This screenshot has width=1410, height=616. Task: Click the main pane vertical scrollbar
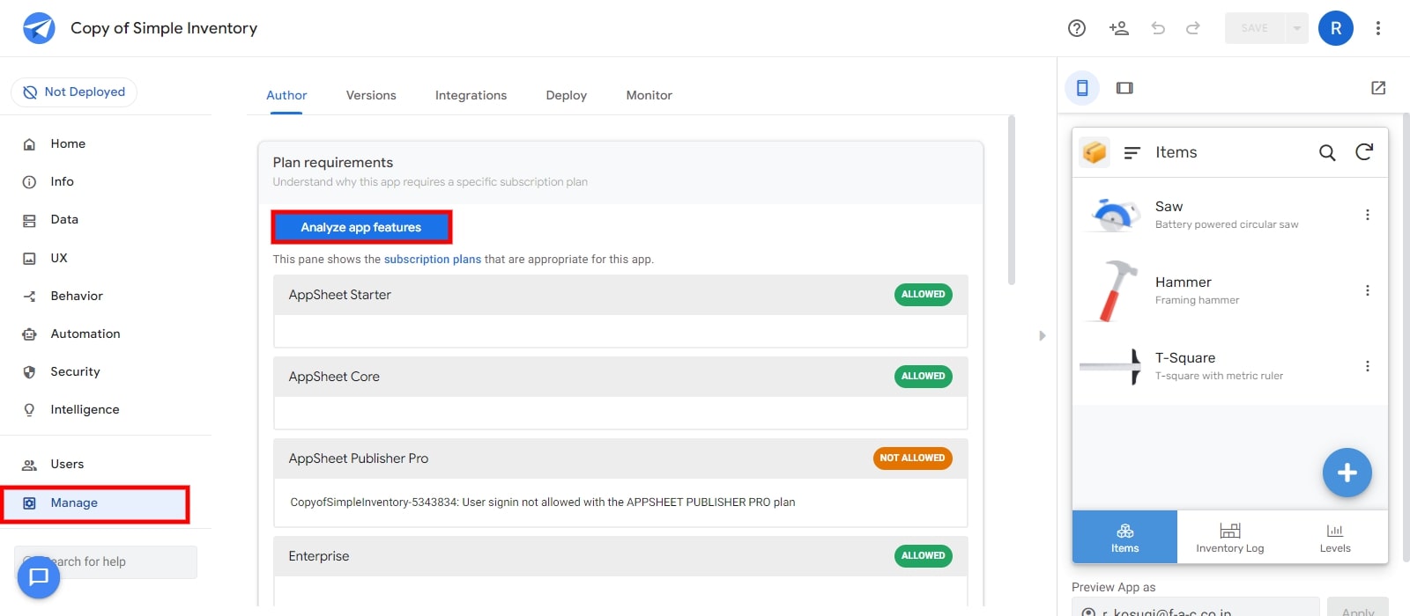point(1012,202)
